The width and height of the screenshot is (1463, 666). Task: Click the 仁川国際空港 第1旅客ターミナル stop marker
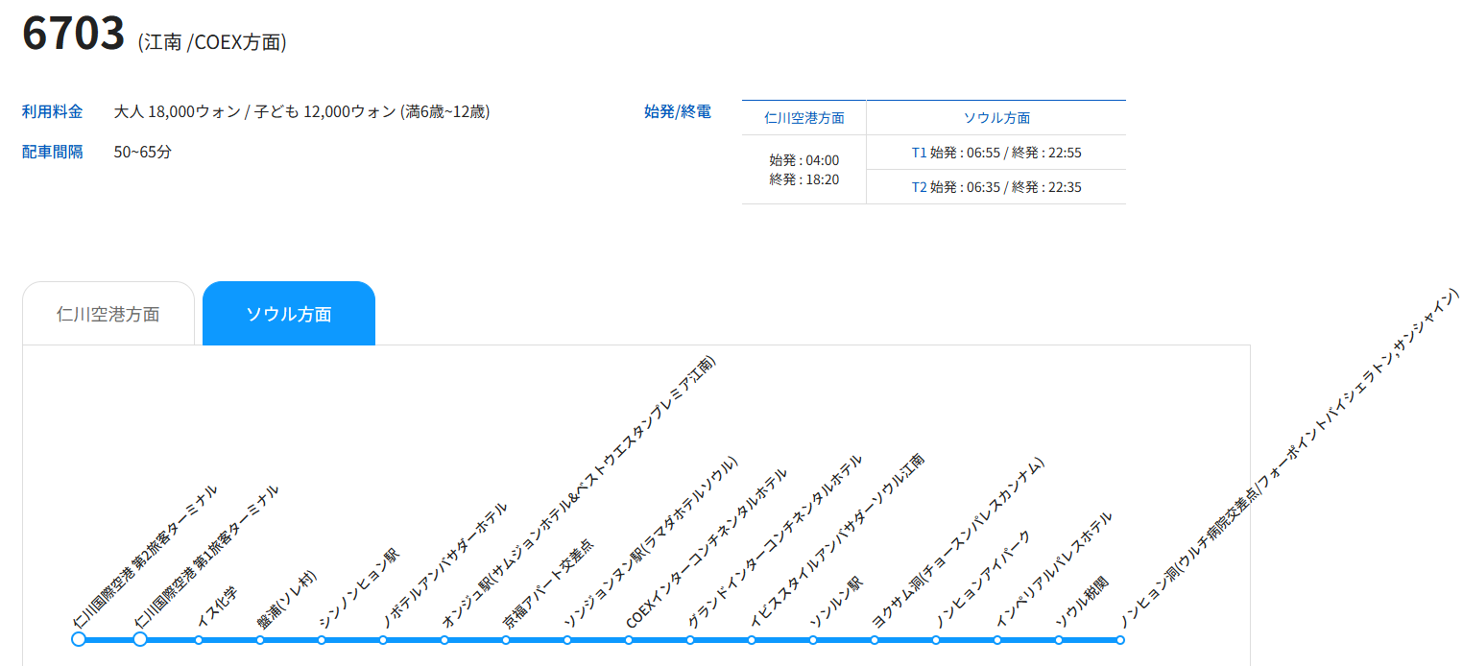[140, 639]
